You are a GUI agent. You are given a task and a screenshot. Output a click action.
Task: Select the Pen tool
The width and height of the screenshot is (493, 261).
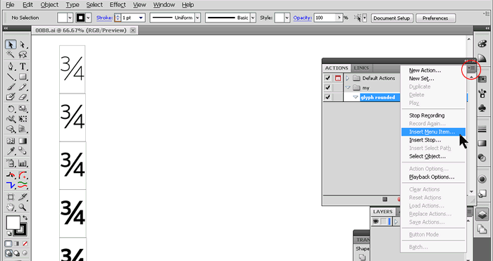11,66
